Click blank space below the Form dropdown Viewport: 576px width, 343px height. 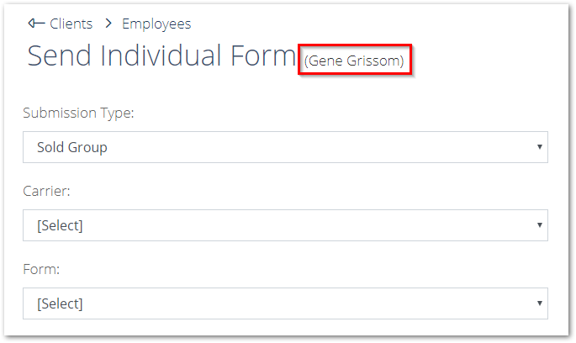pyautogui.click(x=286, y=329)
